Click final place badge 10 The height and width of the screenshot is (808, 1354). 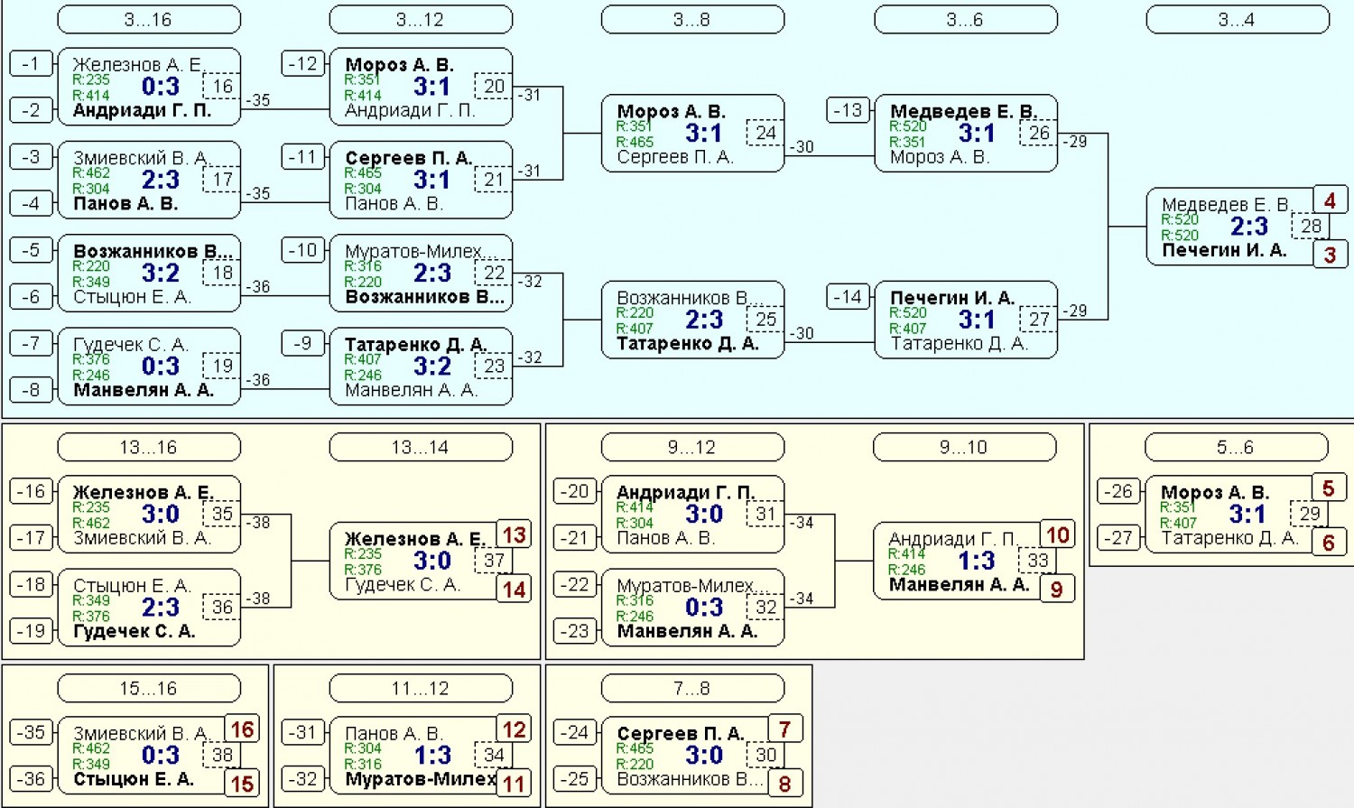[1057, 534]
